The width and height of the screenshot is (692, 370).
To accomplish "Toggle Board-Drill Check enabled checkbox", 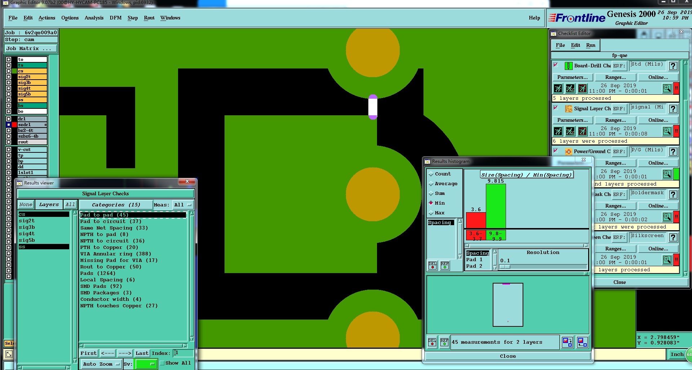I will click(x=555, y=65).
